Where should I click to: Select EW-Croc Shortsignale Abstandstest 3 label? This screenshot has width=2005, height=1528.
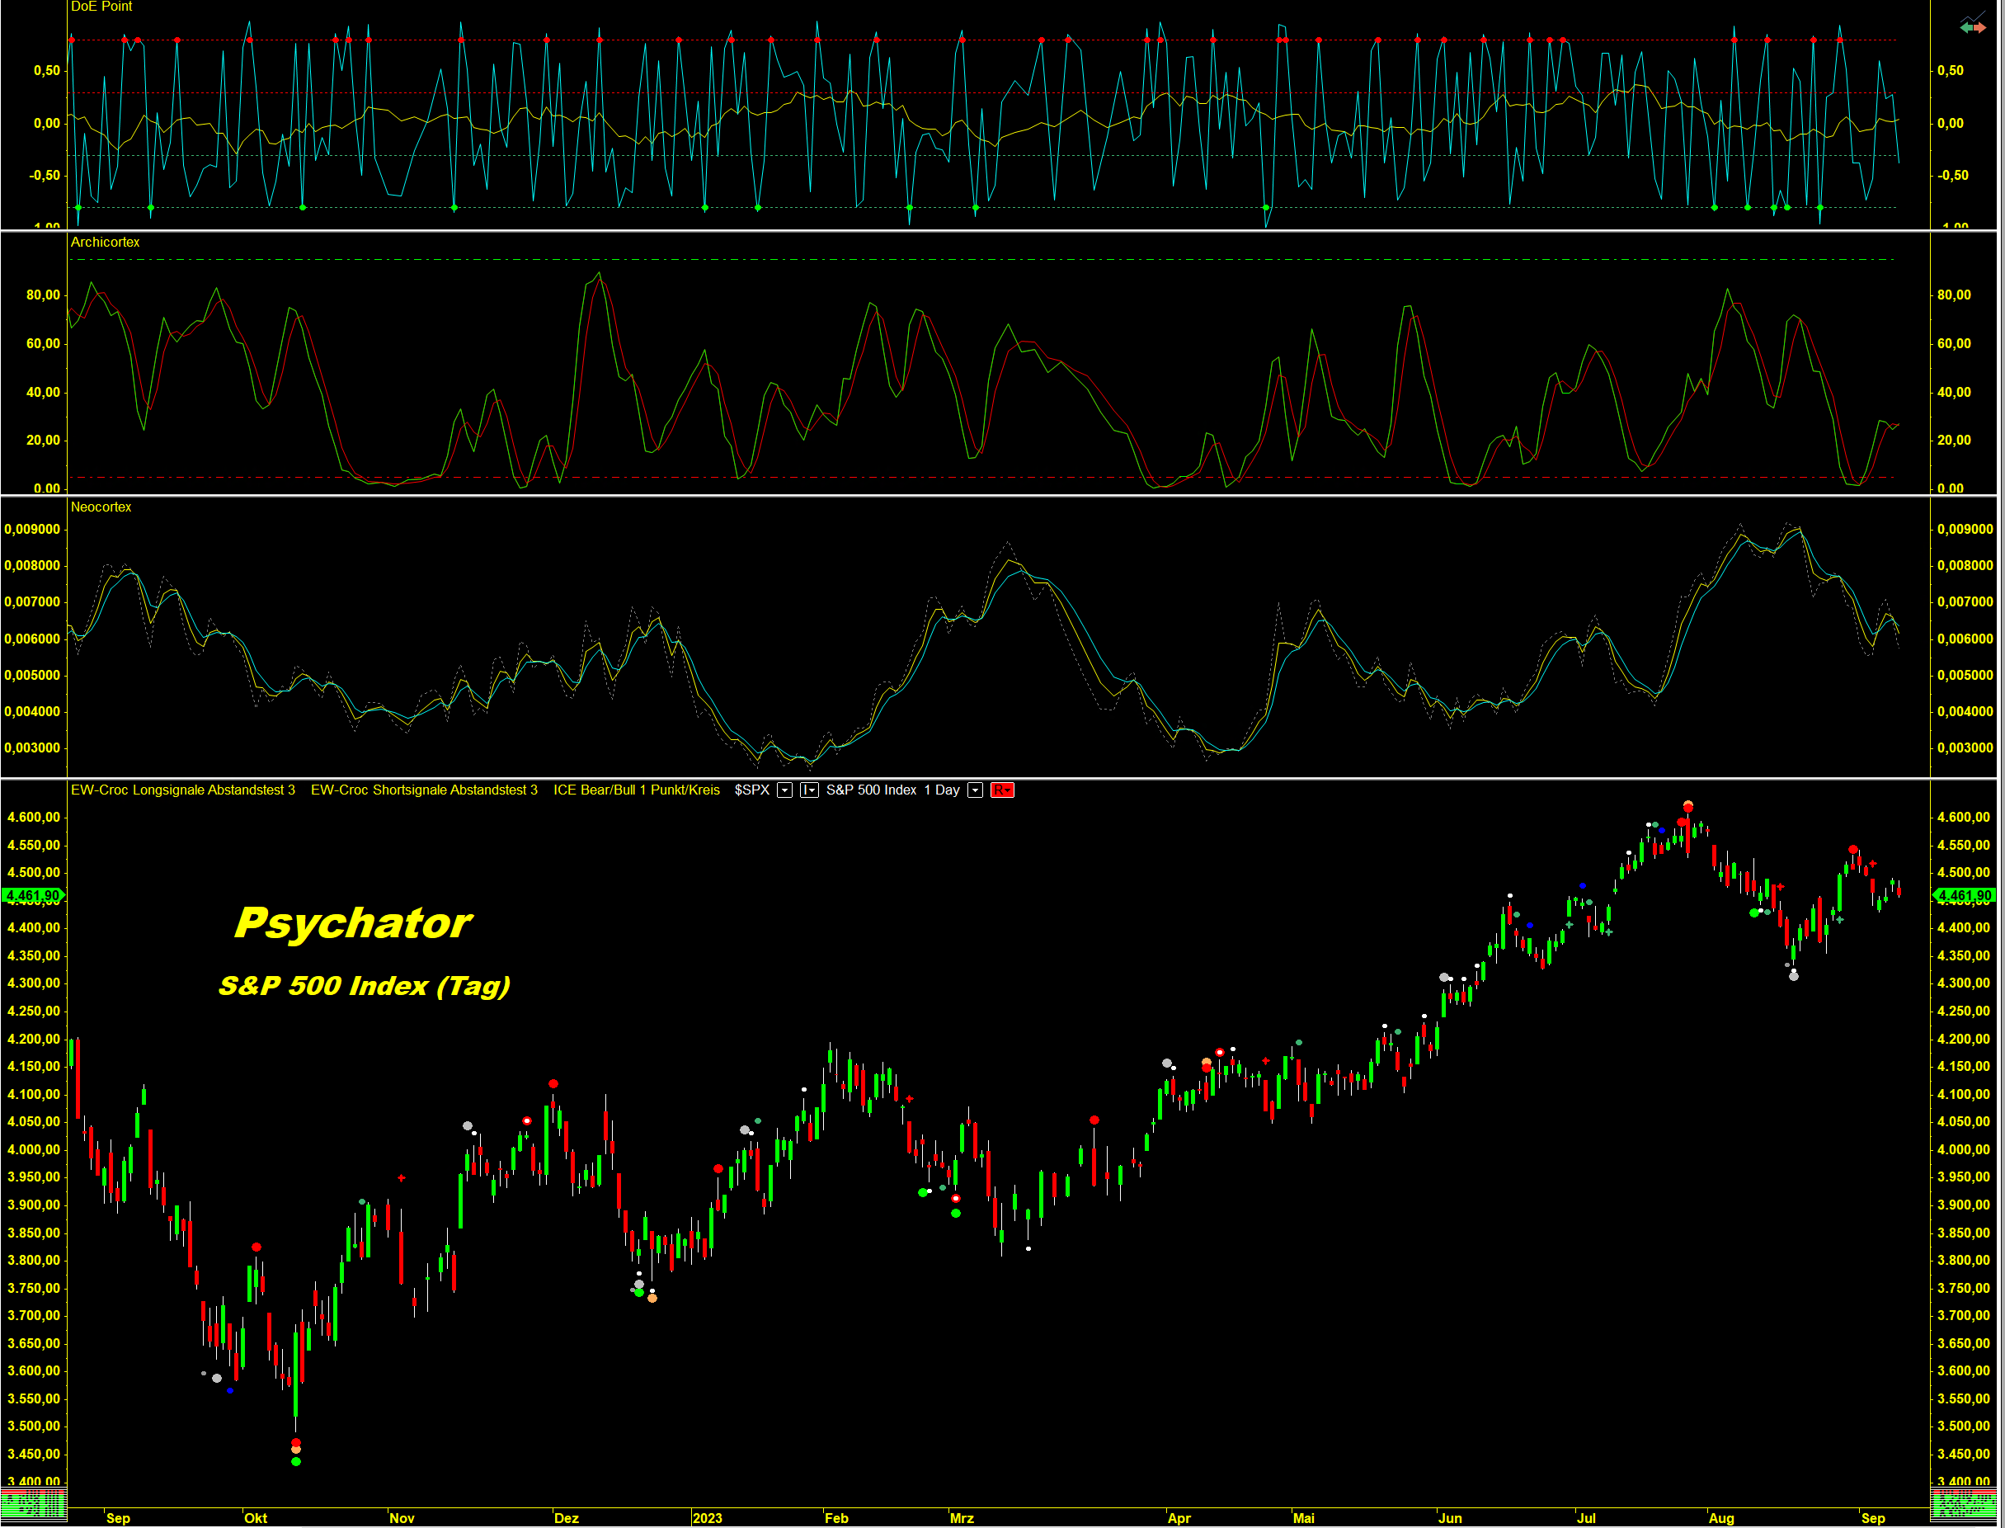coord(424,790)
